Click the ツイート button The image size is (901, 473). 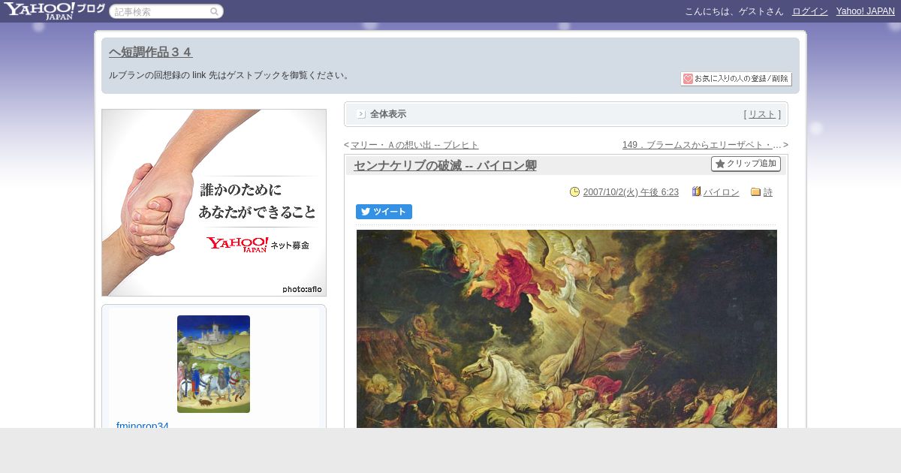click(x=384, y=212)
